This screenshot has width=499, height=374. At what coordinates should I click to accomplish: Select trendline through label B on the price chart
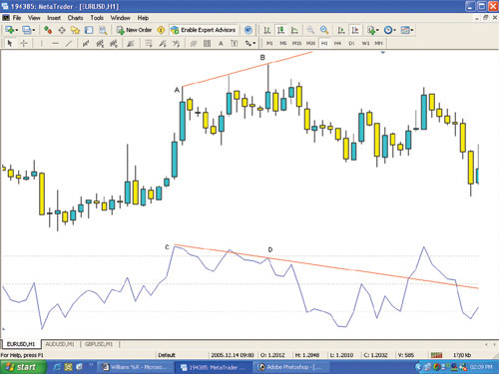pos(247,70)
